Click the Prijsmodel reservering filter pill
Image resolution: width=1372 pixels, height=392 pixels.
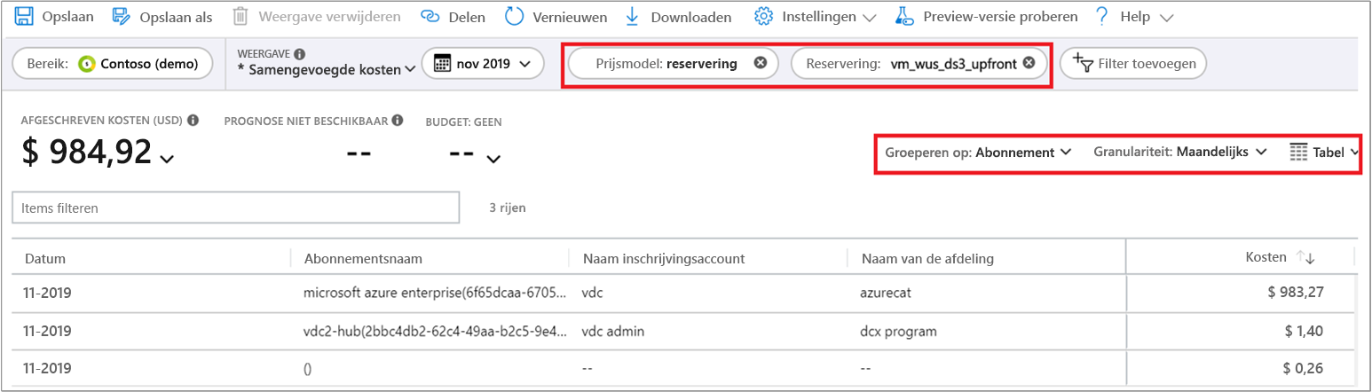[x=673, y=64]
